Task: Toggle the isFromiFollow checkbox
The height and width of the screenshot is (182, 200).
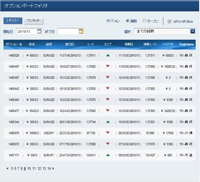Action: pyautogui.click(x=169, y=21)
